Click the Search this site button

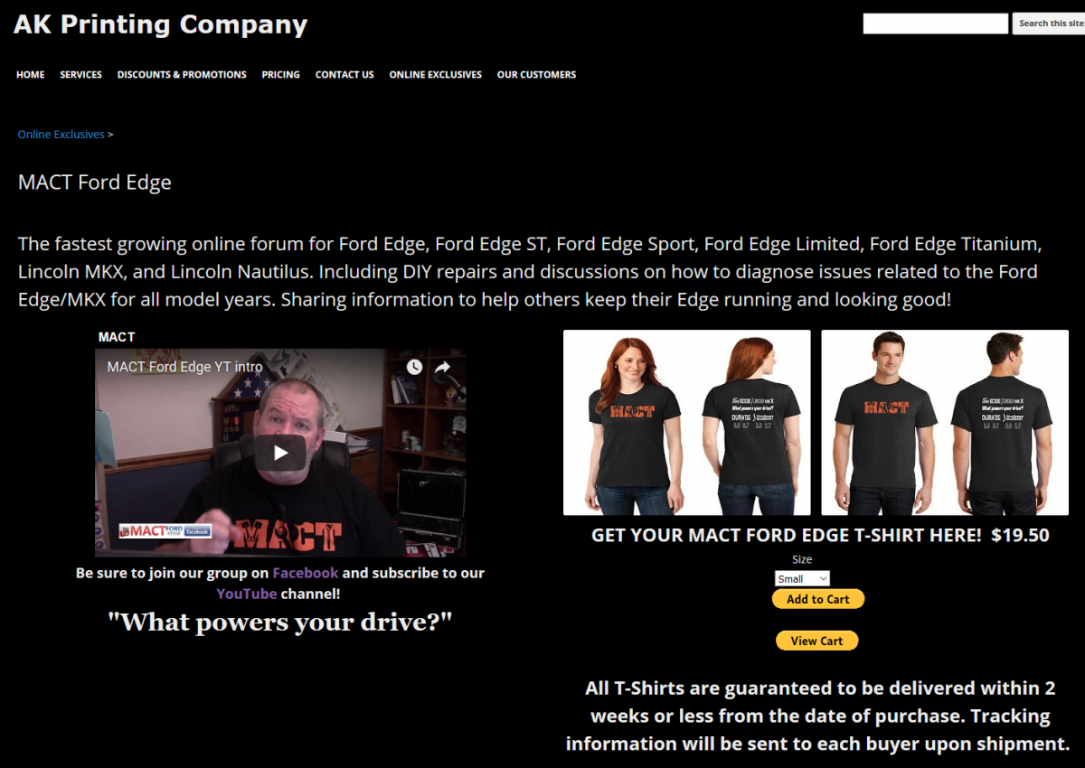(x=1050, y=23)
